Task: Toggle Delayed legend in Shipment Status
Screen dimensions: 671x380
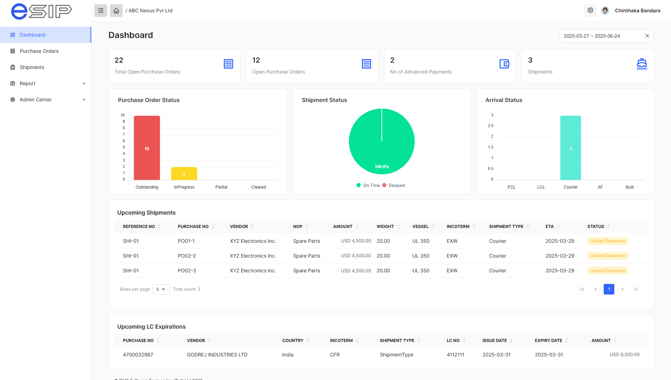Action: (x=393, y=185)
